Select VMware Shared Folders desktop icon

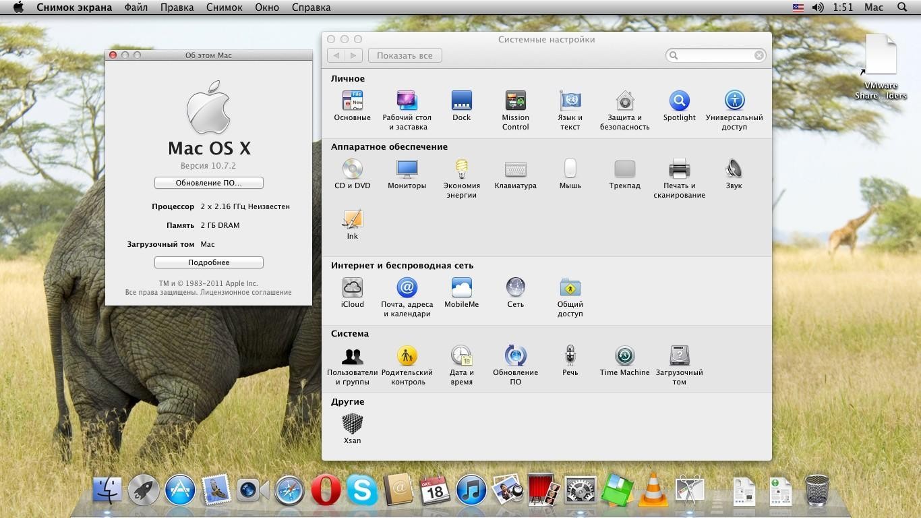coord(881,66)
